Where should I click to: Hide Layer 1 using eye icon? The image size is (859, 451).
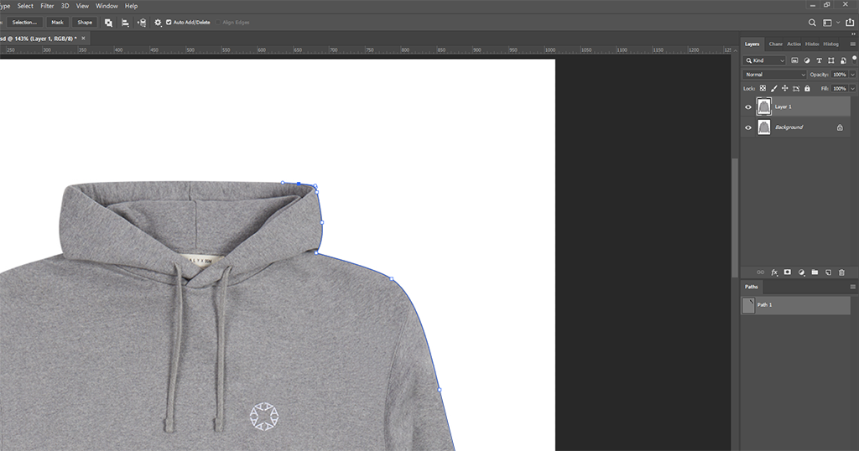coord(747,106)
